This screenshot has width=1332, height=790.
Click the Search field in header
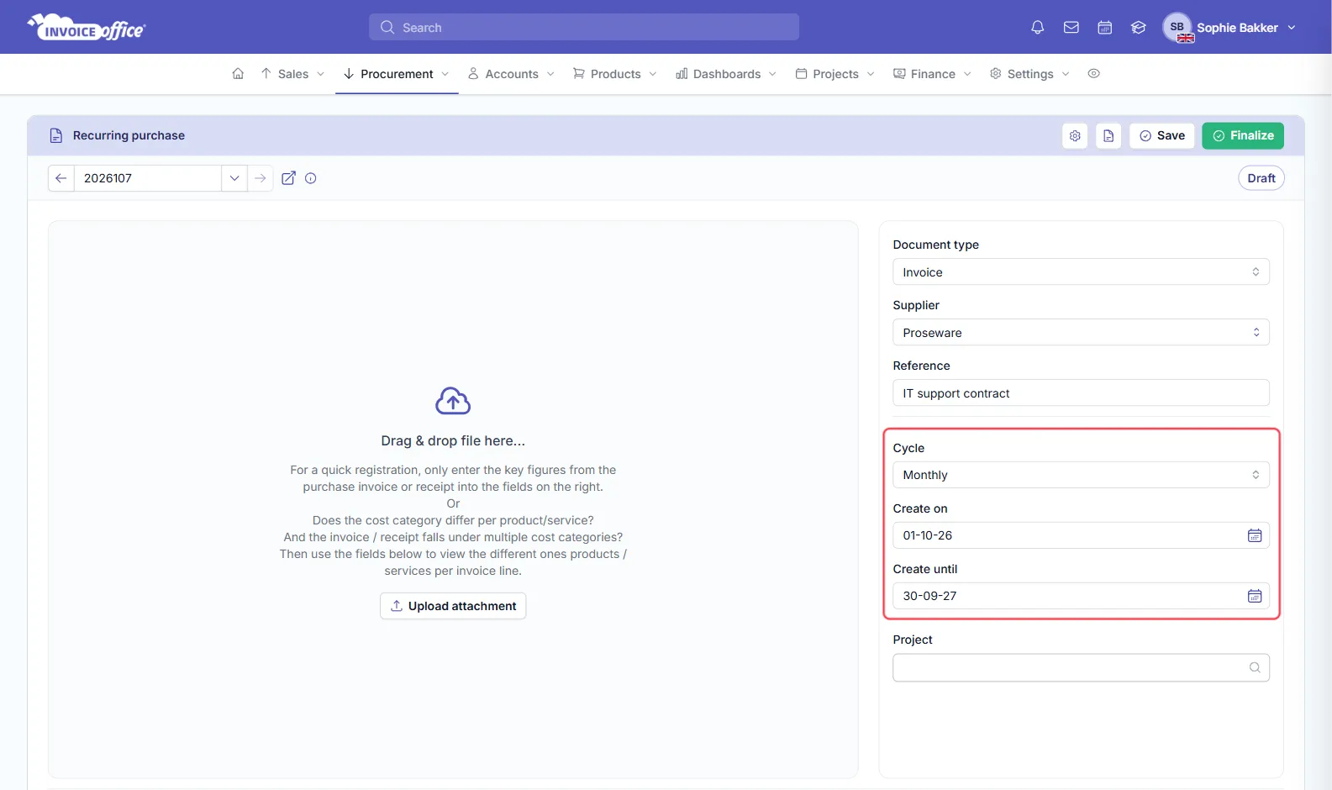(584, 28)
